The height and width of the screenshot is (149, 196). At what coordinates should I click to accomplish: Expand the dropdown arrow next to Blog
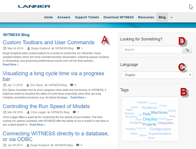tap(171, 18)
